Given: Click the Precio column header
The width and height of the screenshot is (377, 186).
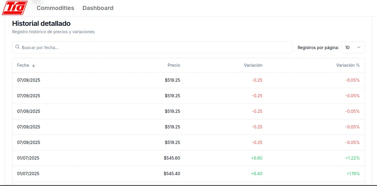Looking at the screenshot, I should click(174, 65).
